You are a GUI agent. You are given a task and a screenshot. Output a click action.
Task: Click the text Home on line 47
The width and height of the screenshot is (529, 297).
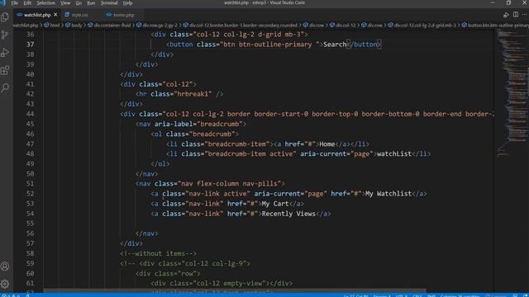pos(327,144)
